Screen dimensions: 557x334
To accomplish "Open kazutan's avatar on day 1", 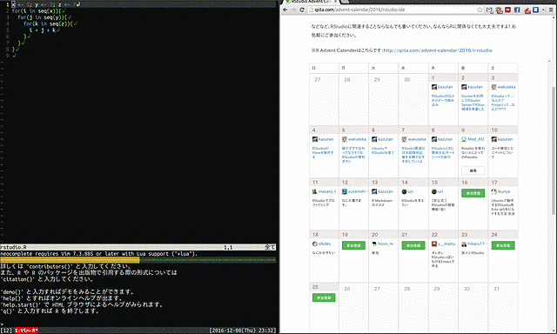I will click(x=434, y=87).
